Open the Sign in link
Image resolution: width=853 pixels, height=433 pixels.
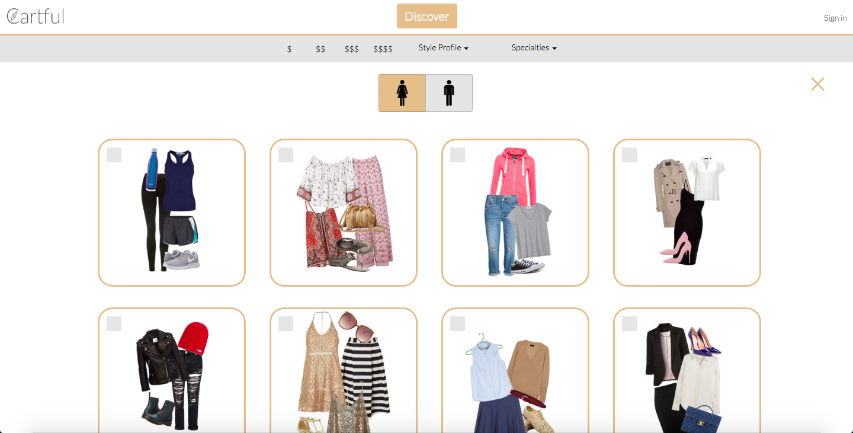[835, 18]
